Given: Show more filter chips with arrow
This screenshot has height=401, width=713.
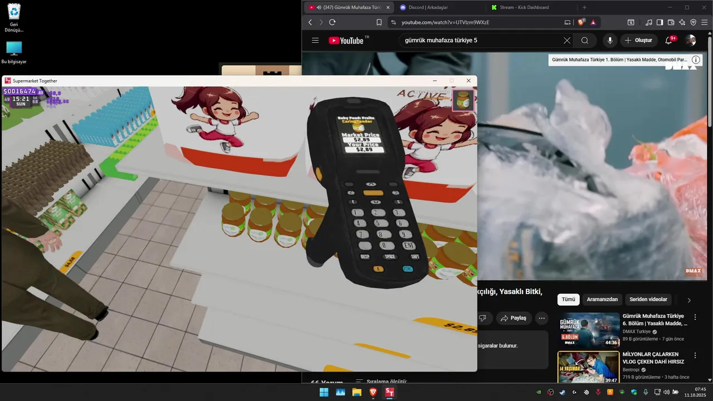Looking at the screenshot, I should coord(689,300).
